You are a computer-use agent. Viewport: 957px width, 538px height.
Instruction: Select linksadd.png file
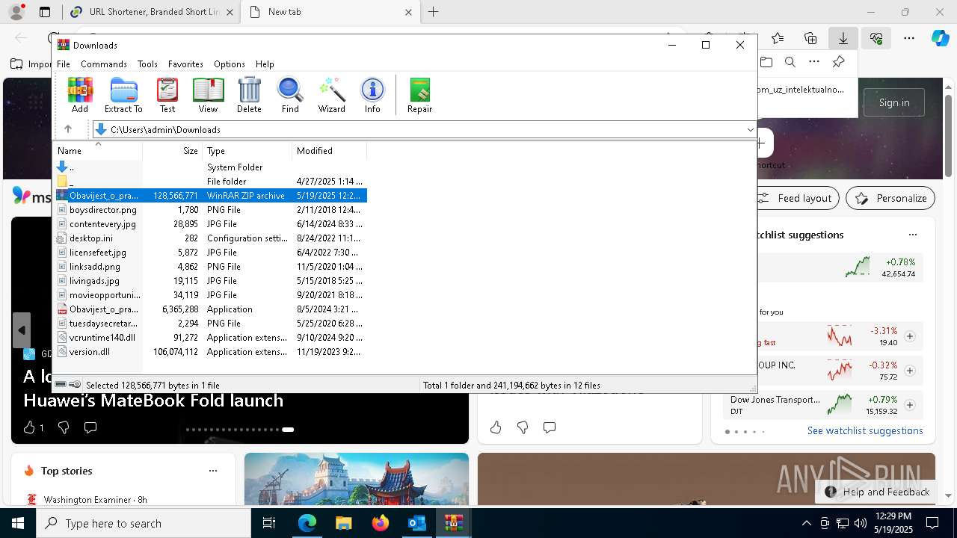click(211, 267)
